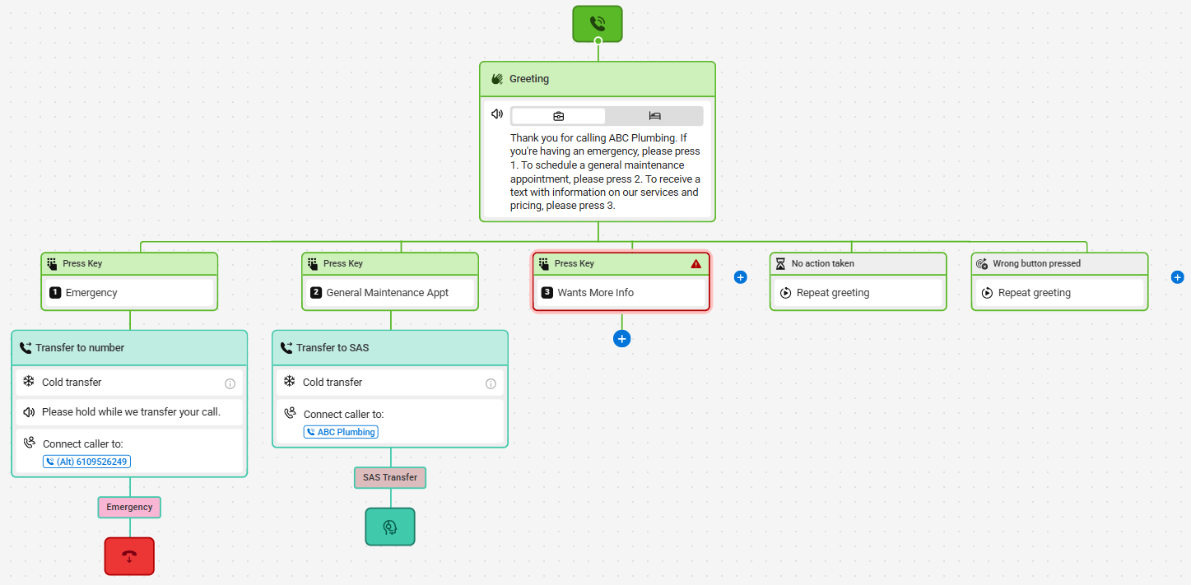Click the snowflake icon in Transfer to SAS
This screenshot has width=1191, height=585.
[290, 382]
